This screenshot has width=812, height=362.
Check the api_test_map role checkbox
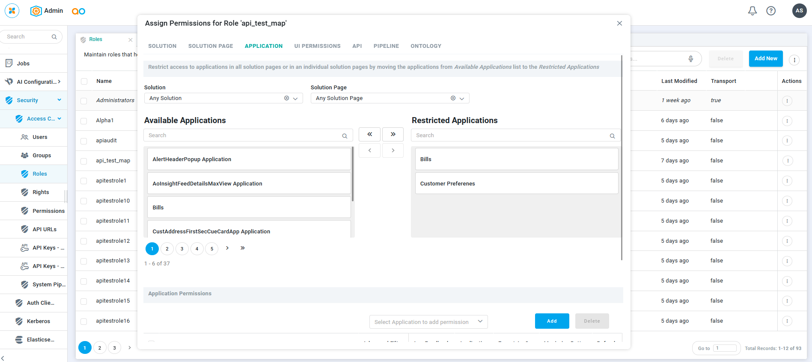84,161
